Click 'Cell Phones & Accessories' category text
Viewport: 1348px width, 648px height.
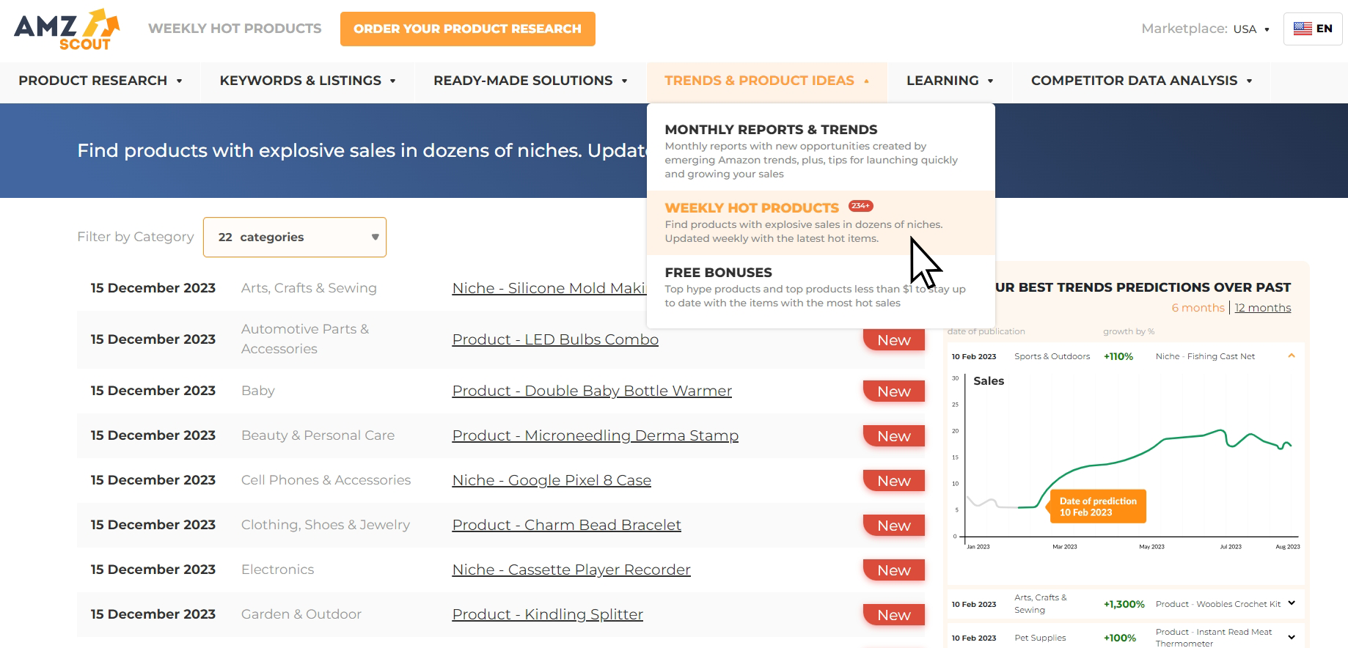[326, 480]
